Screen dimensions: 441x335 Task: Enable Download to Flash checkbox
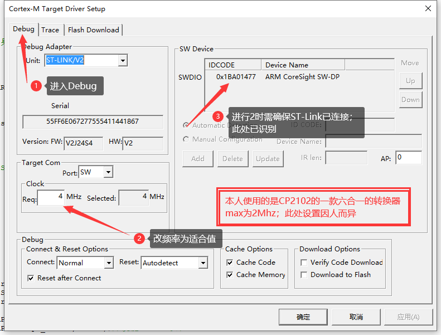[304, 275]
